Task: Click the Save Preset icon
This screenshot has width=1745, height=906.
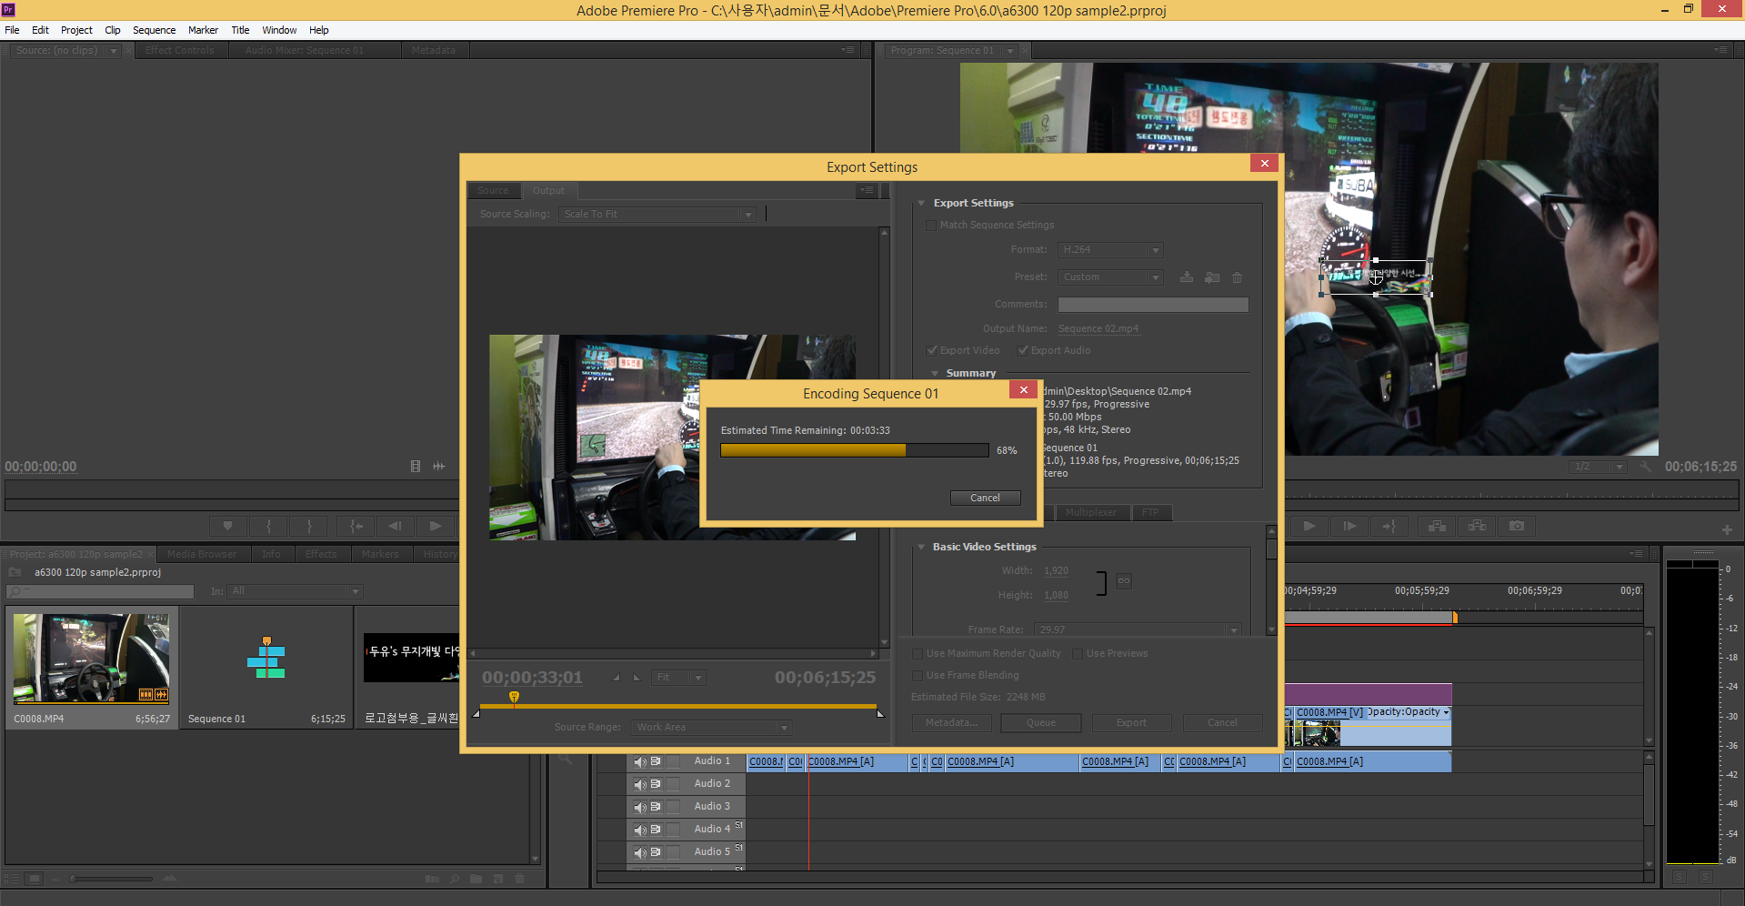Action: [1187, 277]
